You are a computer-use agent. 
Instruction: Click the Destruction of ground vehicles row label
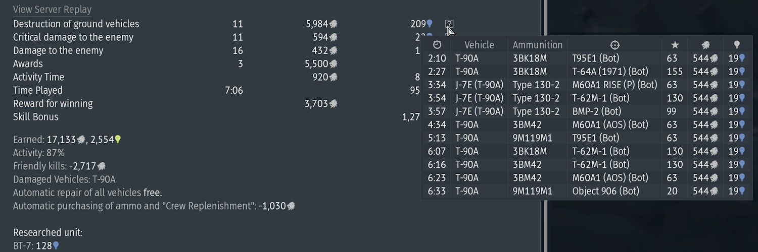(76, 24)
